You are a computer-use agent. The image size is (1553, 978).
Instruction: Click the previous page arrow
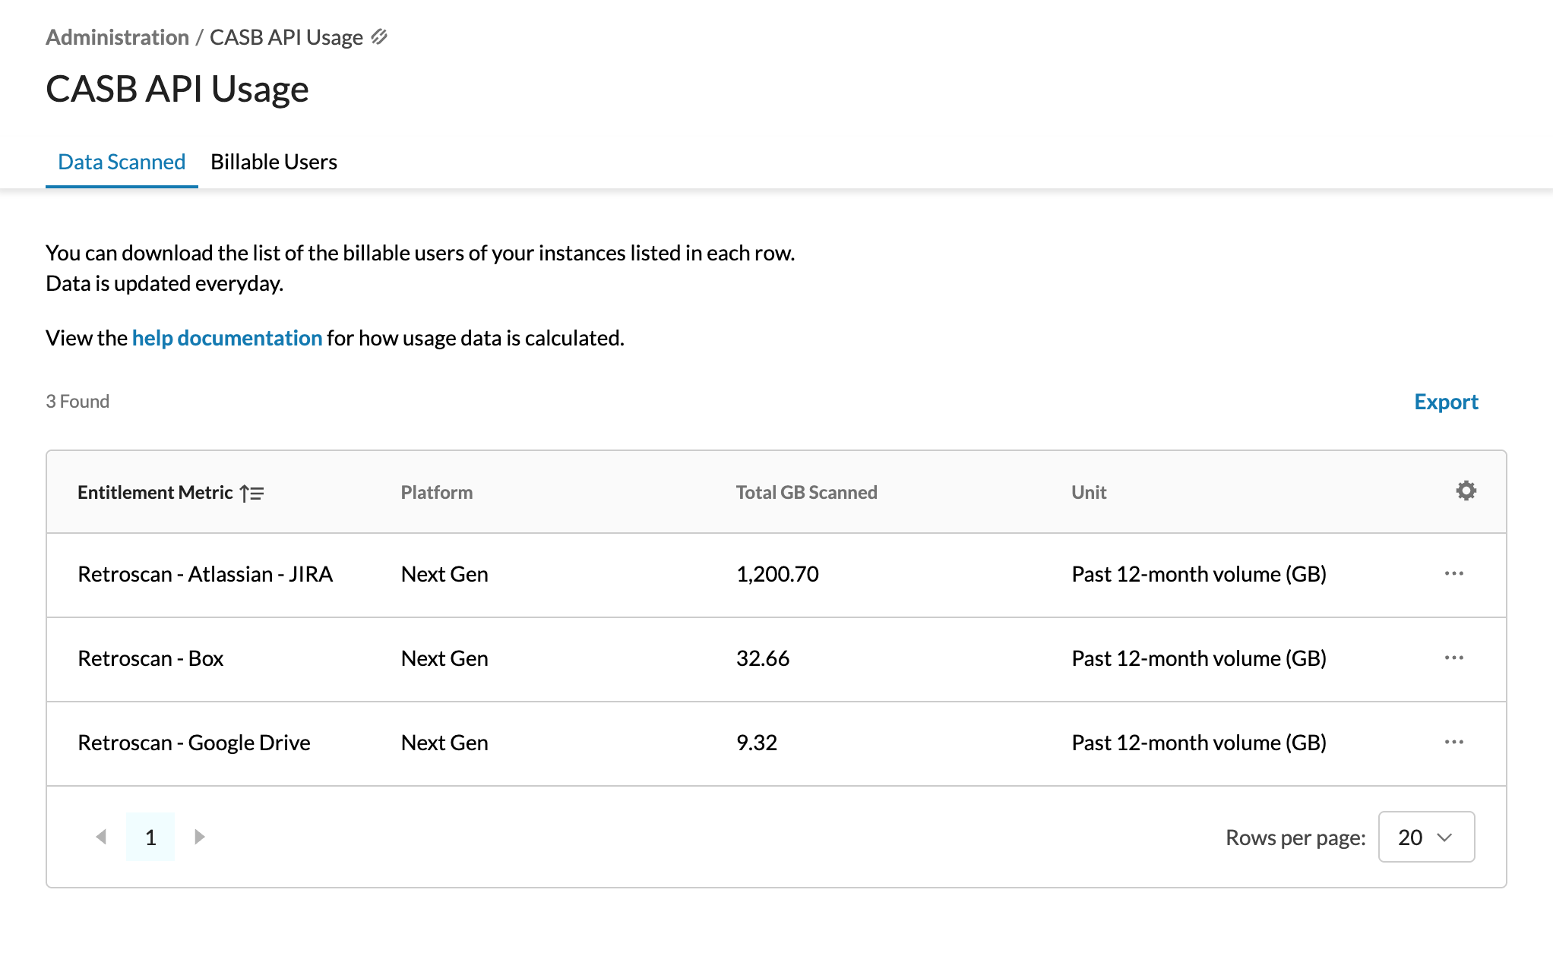point(101,837)
